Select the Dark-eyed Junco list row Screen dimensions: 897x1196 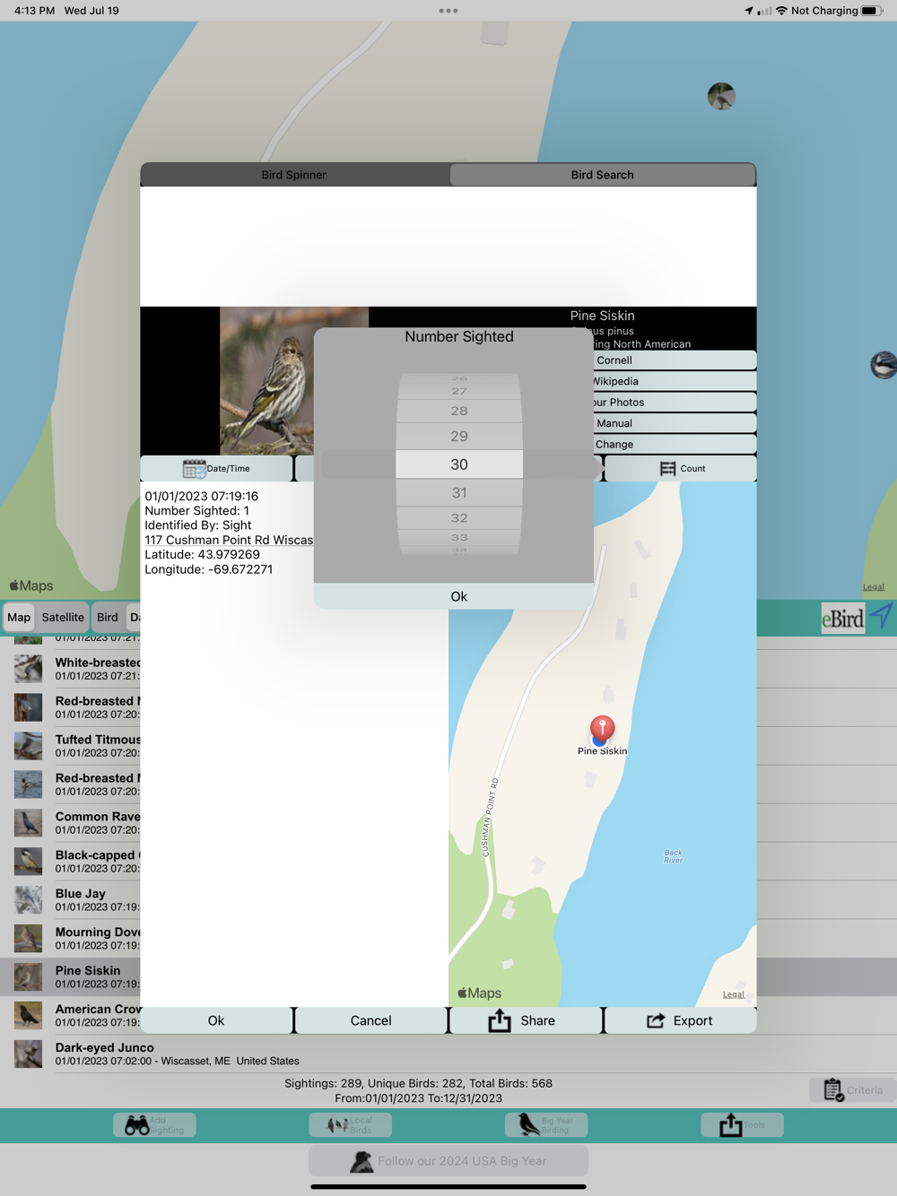tap(448, 1053)
